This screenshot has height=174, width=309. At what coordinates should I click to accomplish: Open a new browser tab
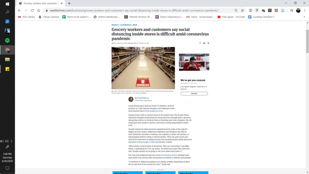pos(69,3)
